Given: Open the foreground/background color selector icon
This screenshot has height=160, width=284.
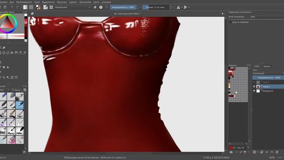Looking at the screenshot, I should (38, 7).
